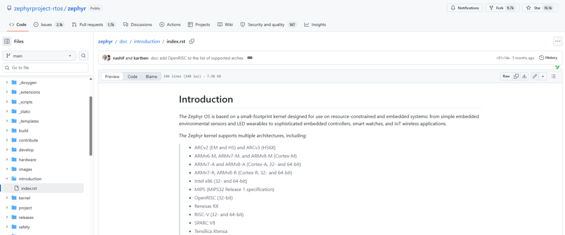Screen dimensions: 565x235
Task: Switch file view to Blame
Action: pyautogui.click(x=151, y=76)
